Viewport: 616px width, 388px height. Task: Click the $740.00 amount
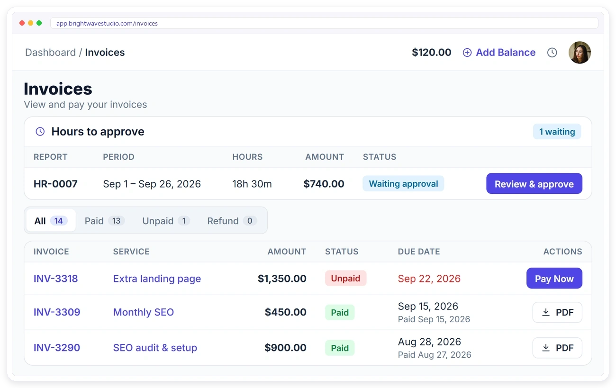(x=324, y=184)
